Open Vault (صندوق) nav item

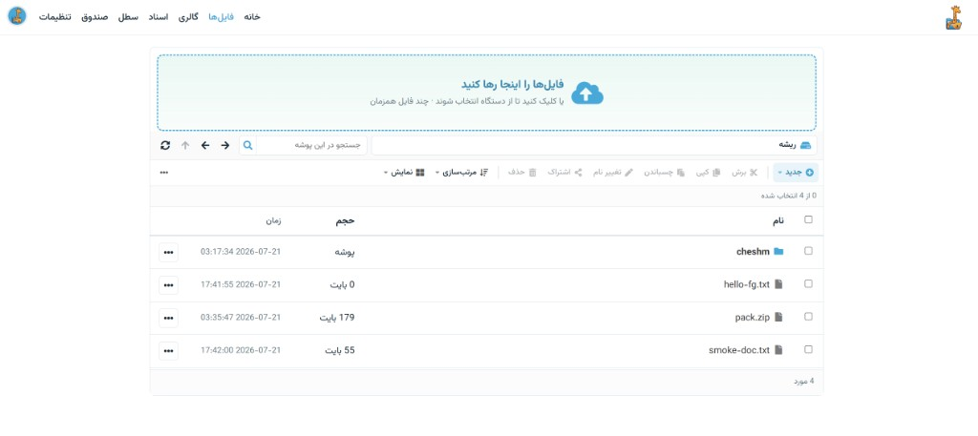pyautogui.click(x=95, y=17)
